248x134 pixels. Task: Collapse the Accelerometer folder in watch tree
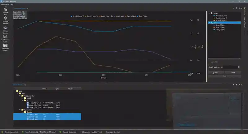click(20, 96)
